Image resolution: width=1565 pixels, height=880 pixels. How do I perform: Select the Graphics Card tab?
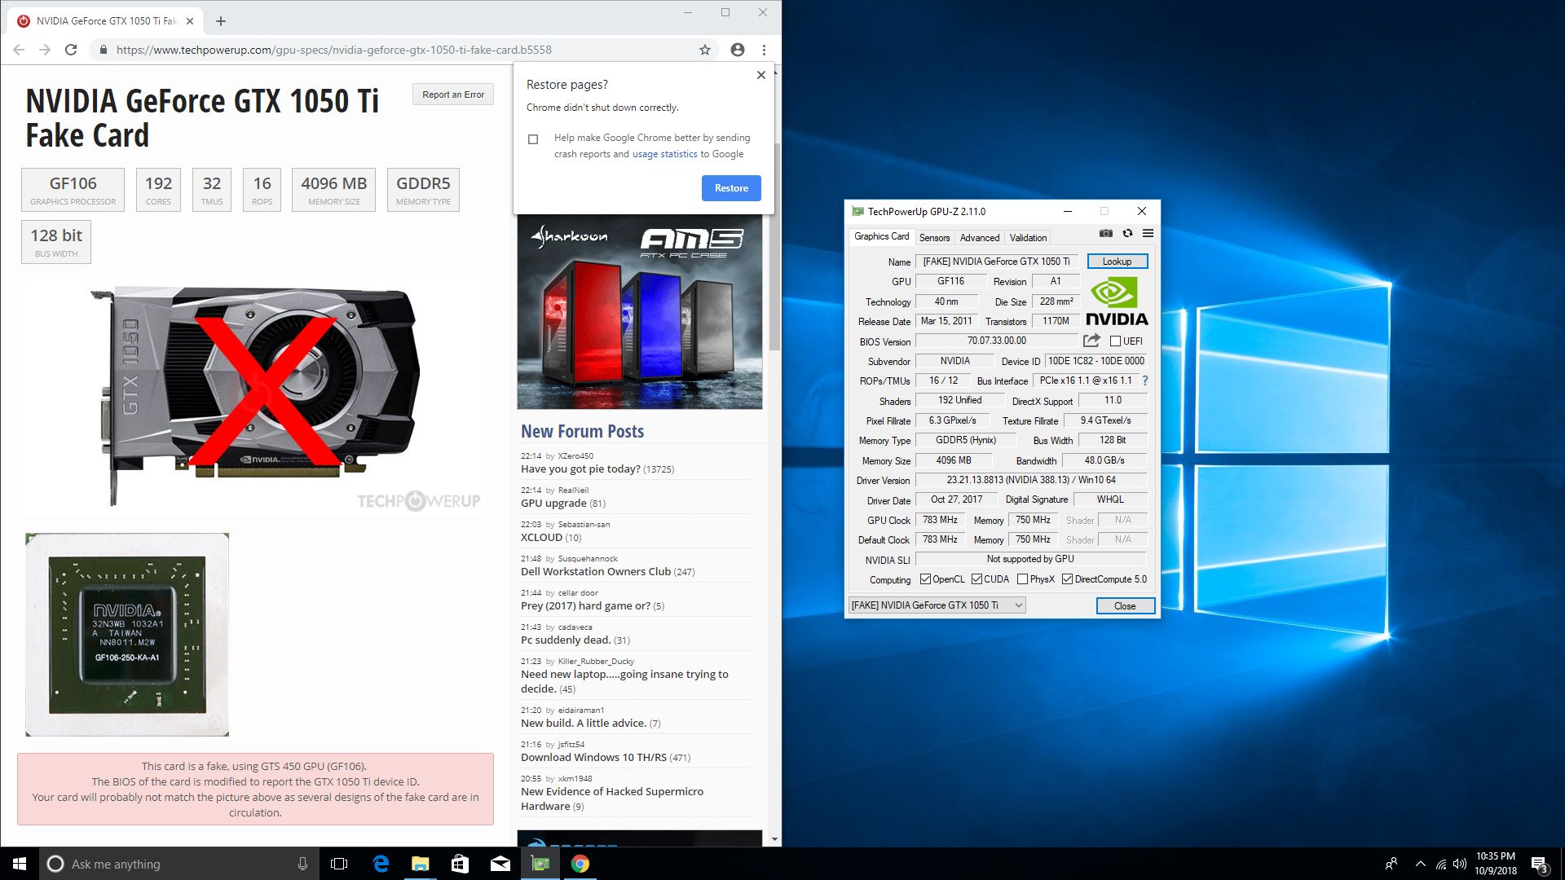pyautogui.click(x=881, y=236)
